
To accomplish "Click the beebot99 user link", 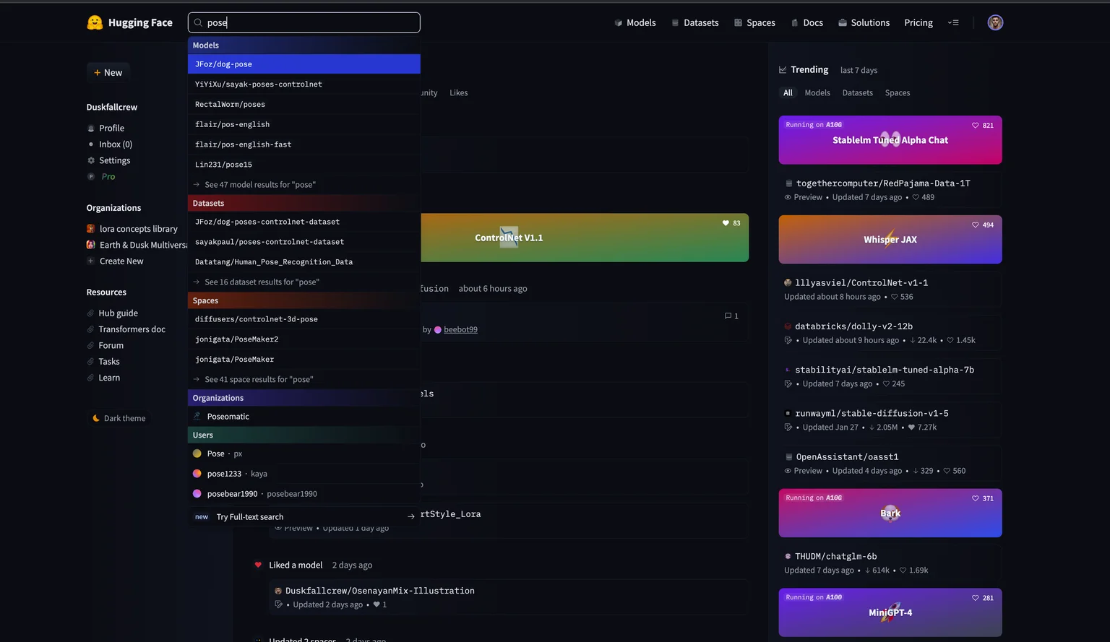I will point(460,330).
